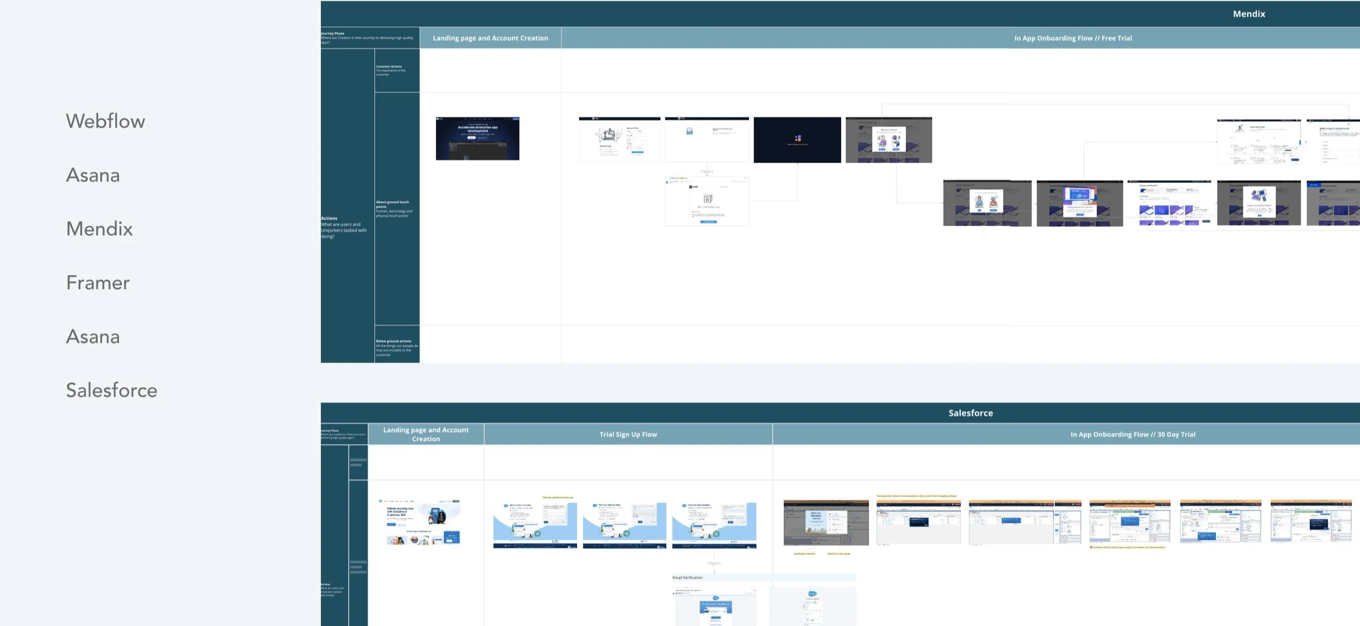Select 'In App Onboarding Flow // Free Trial' header
Image resolution: width=1360 pixels, height=626 pixels.
pyautogui.click(x=1072, y=38)
